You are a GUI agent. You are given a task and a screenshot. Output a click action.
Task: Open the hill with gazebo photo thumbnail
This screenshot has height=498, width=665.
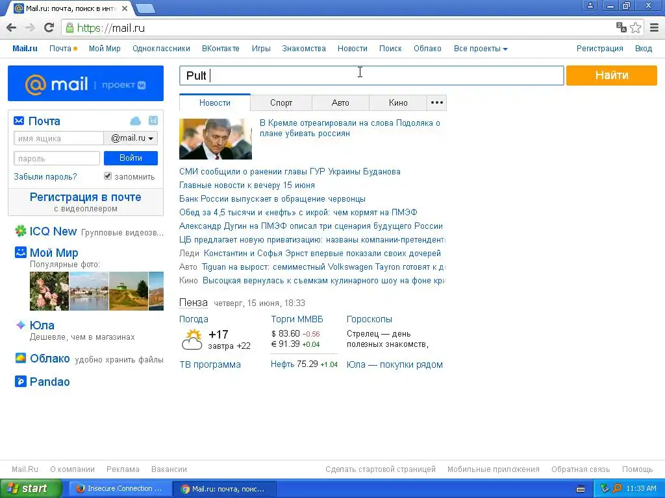coord(129,291)
